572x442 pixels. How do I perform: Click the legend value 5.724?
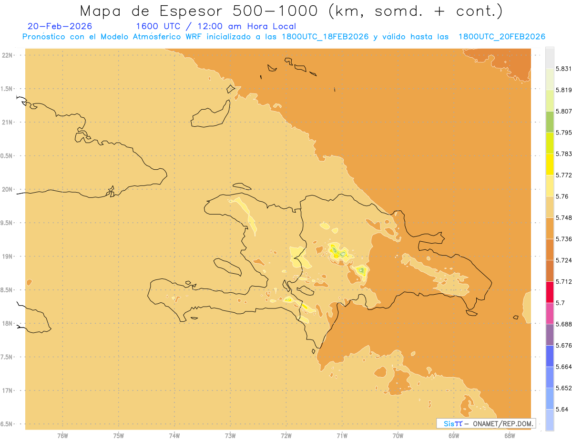563,260
